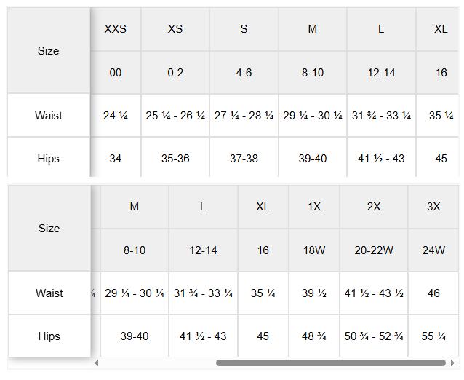Click the 2X size column header
464x380 pixels.
(374, 207)
